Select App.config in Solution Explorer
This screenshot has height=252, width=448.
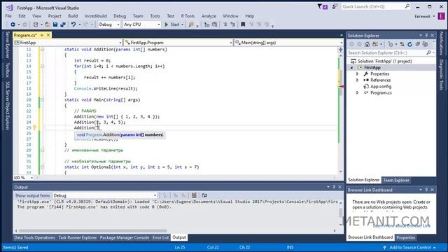tap(381, 87)
